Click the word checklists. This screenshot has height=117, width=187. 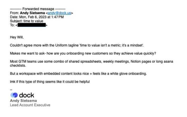18,66
